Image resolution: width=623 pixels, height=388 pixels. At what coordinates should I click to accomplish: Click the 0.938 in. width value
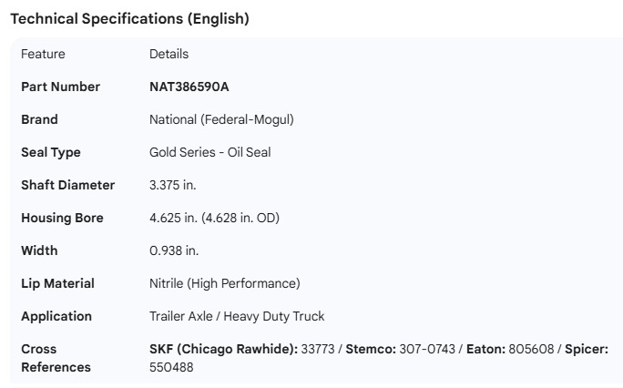pyautogui.click(x=174, y=250)
